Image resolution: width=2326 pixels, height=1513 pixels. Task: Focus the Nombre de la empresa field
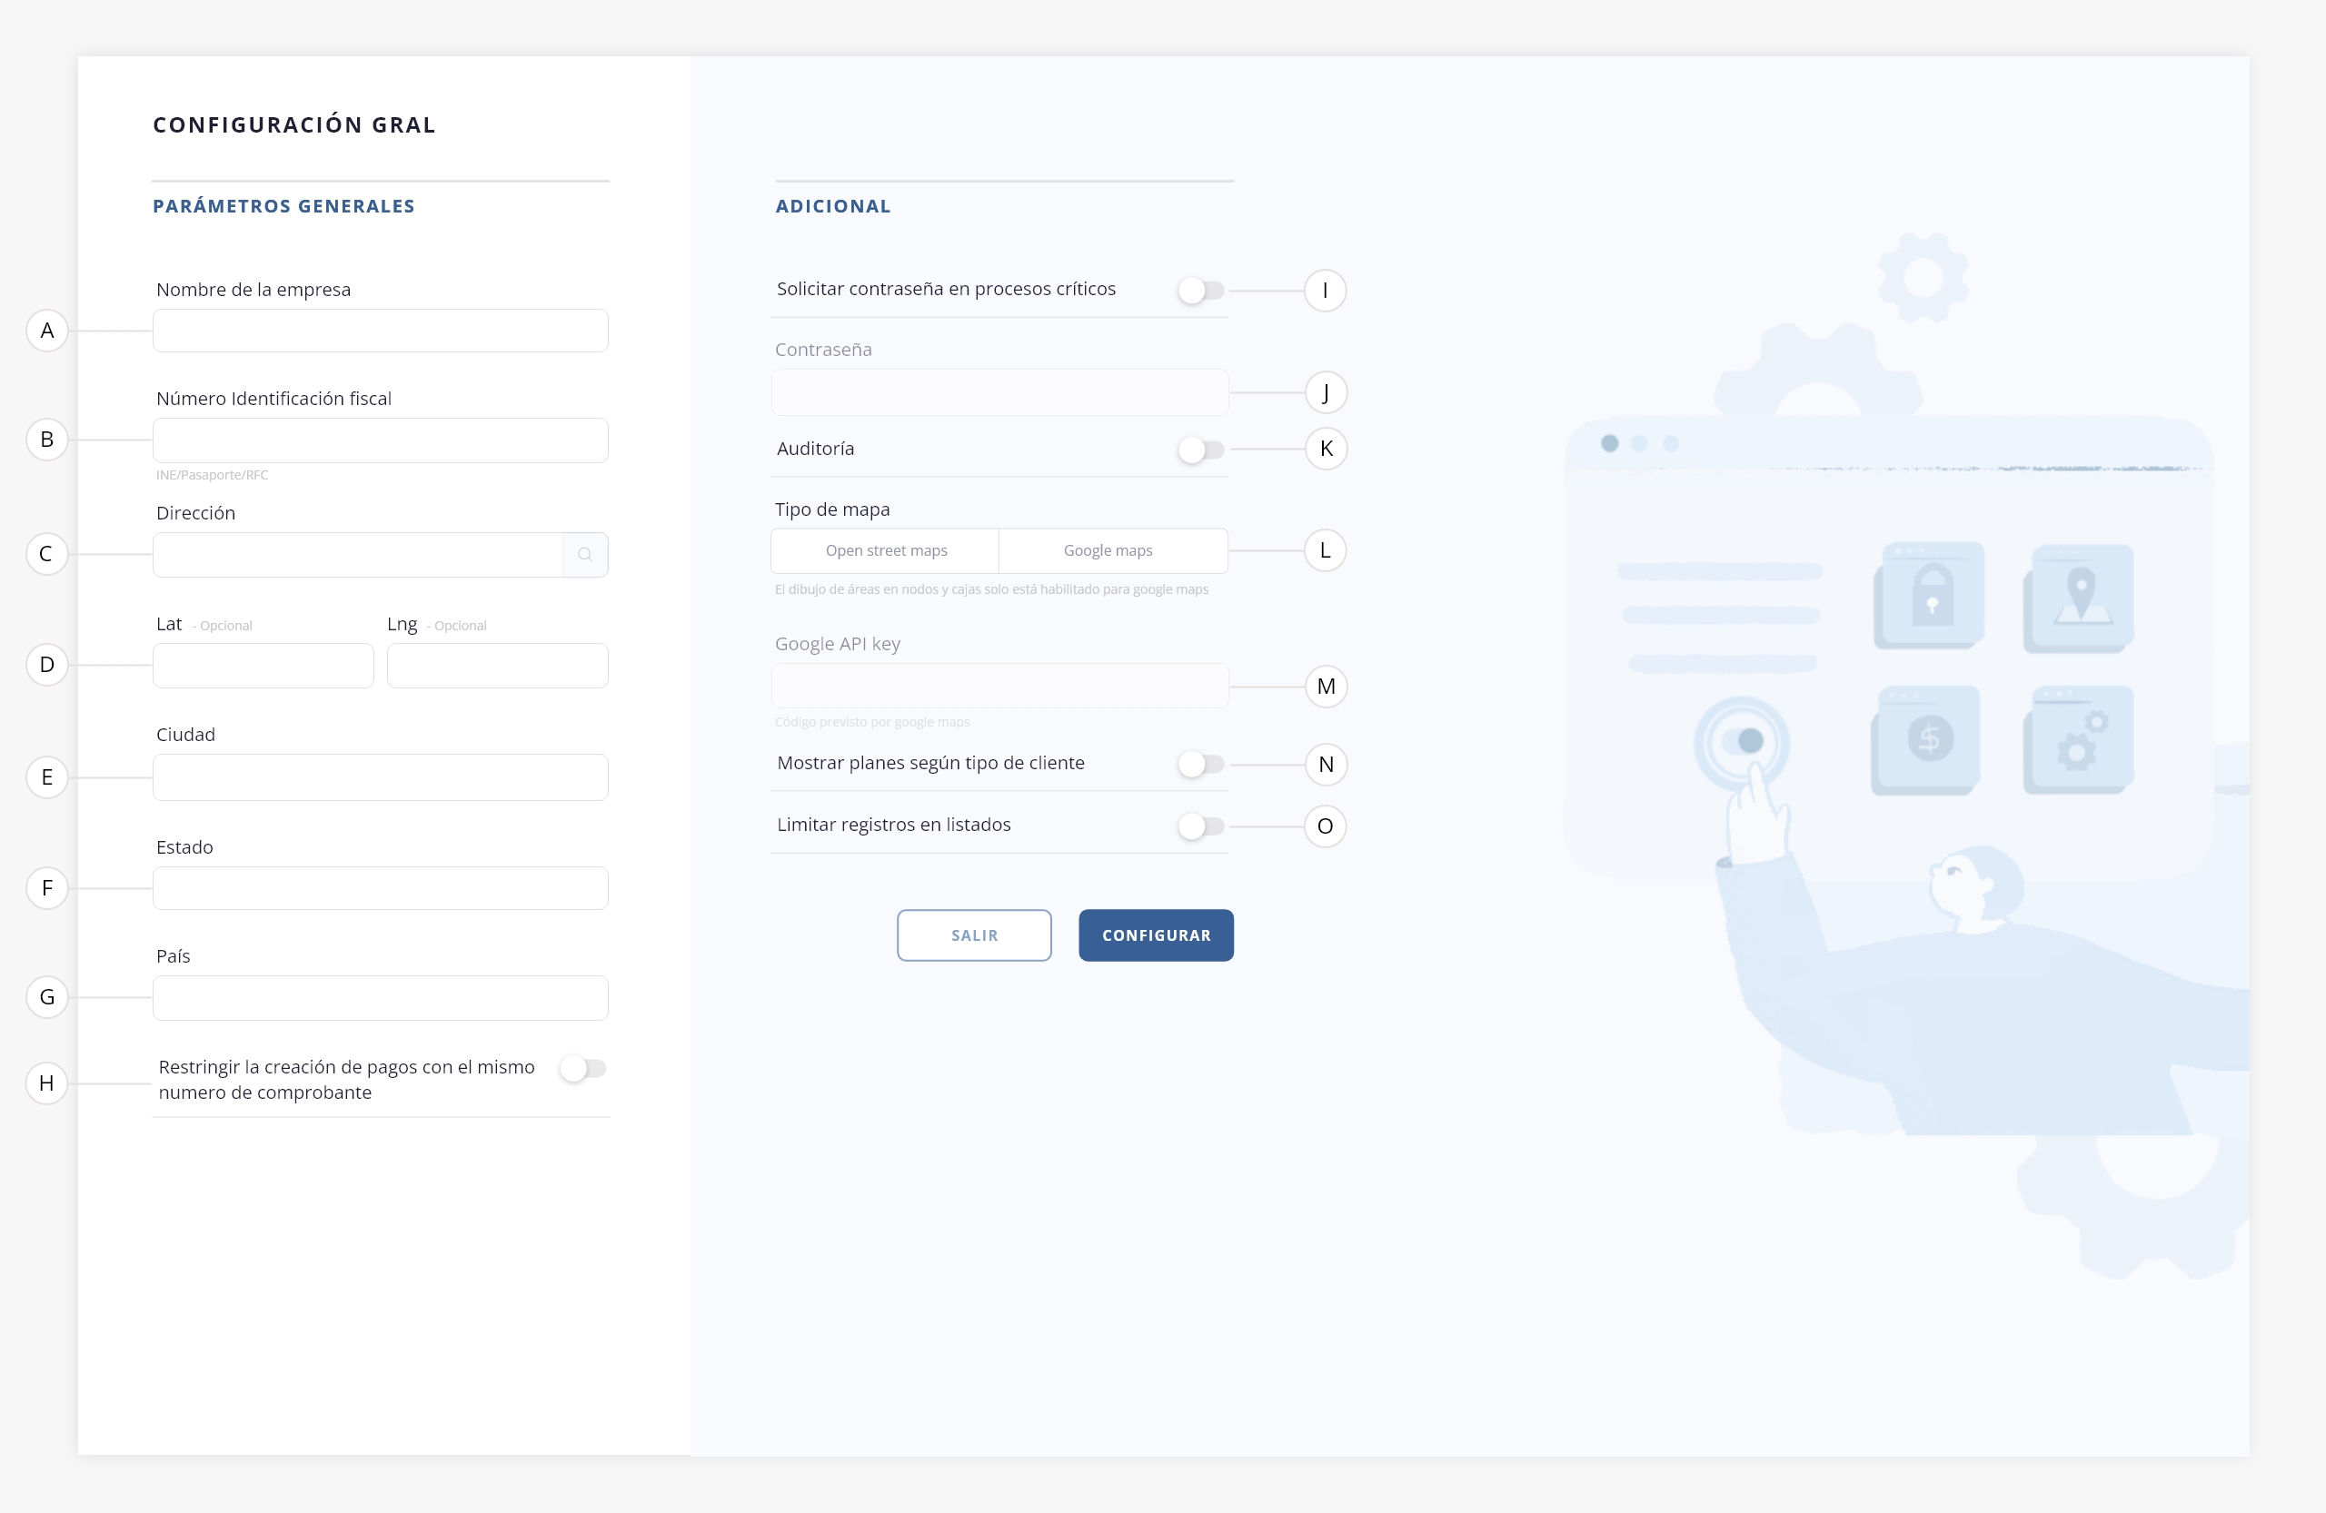tap(380, 331)
